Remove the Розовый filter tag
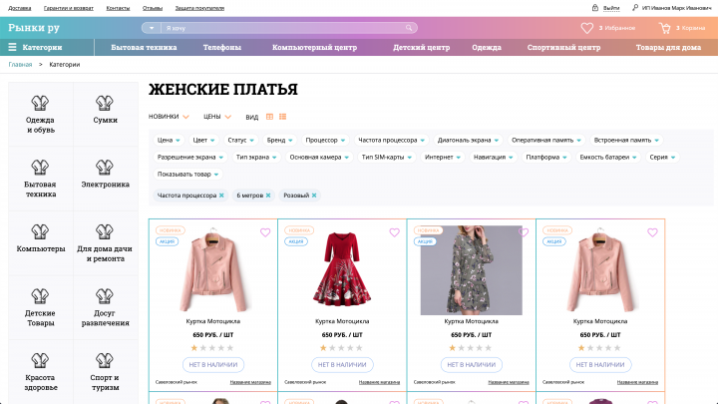Image resolution: width=718 pixels, height=404 pixels. [x=314, y=196]
